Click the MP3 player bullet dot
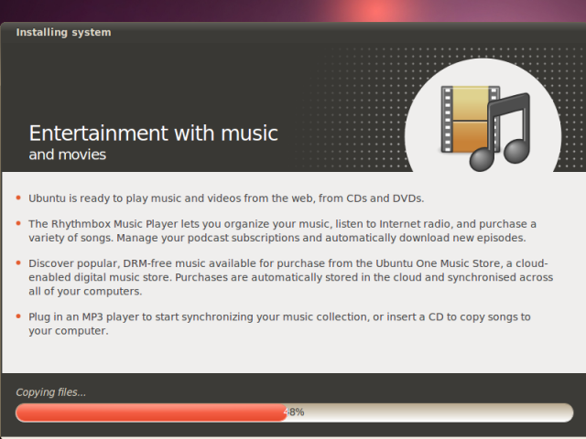586x439 pixels. click(18, 316)
